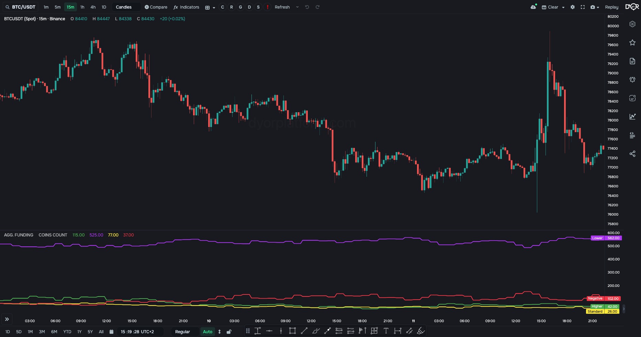641x337 pixels.
Task: Toggle the D circle button
Action: [x=249, y=7]
